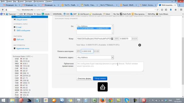This screenshot has width=184, height=103.
Task: Switch to the 7m:17s - FreeB tab
Action: point(70,5)
